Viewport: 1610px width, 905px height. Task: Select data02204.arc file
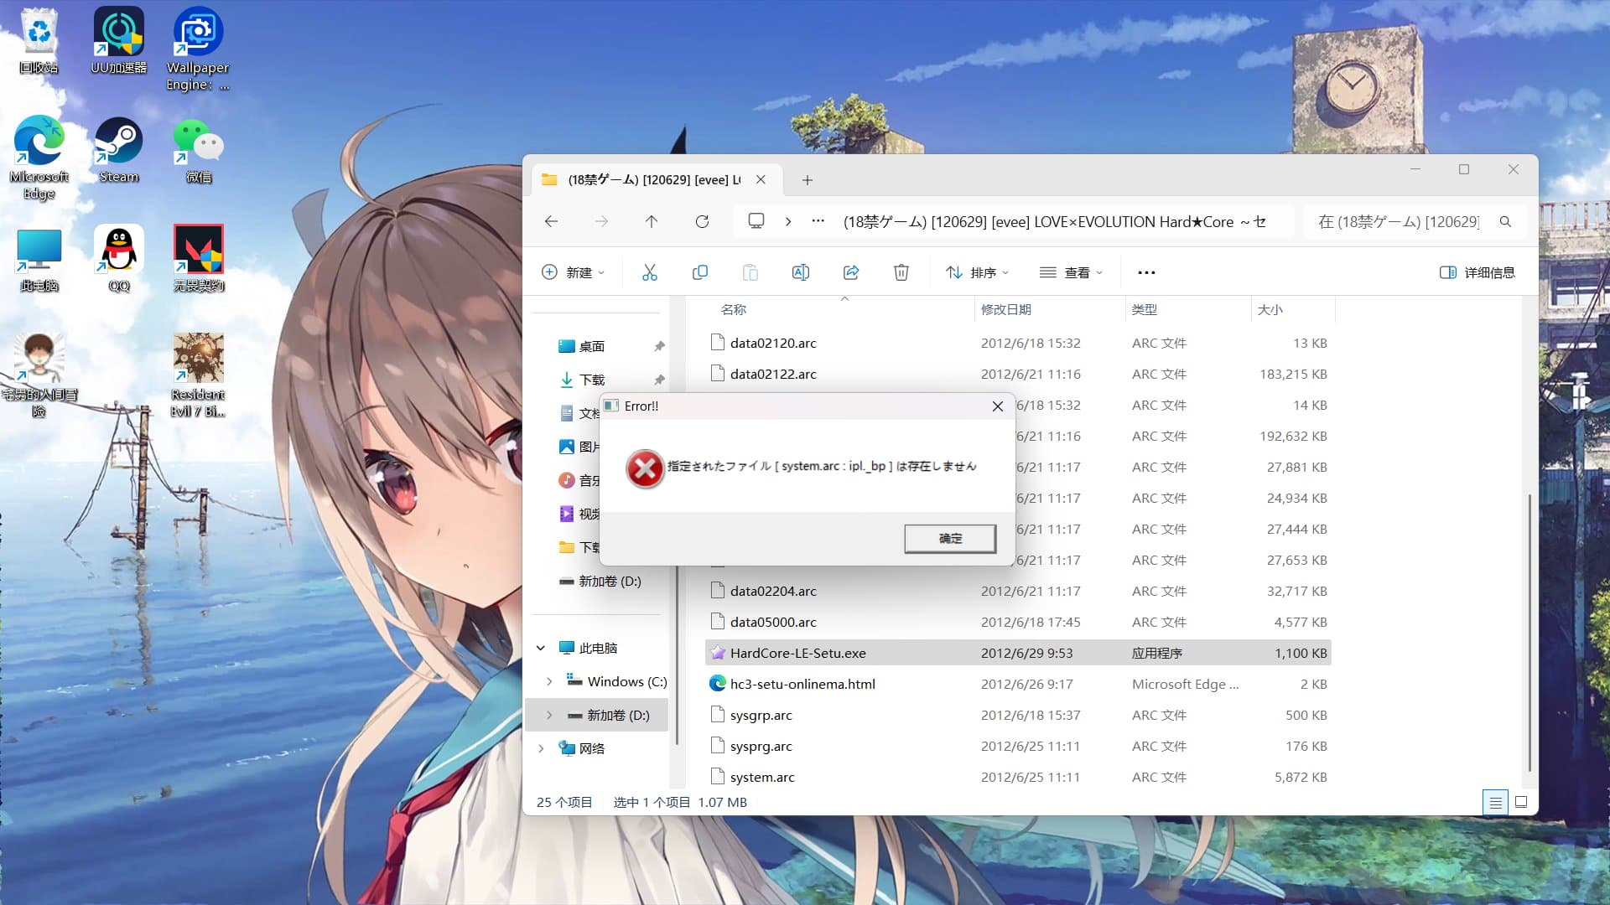[x=1018, y=591]
